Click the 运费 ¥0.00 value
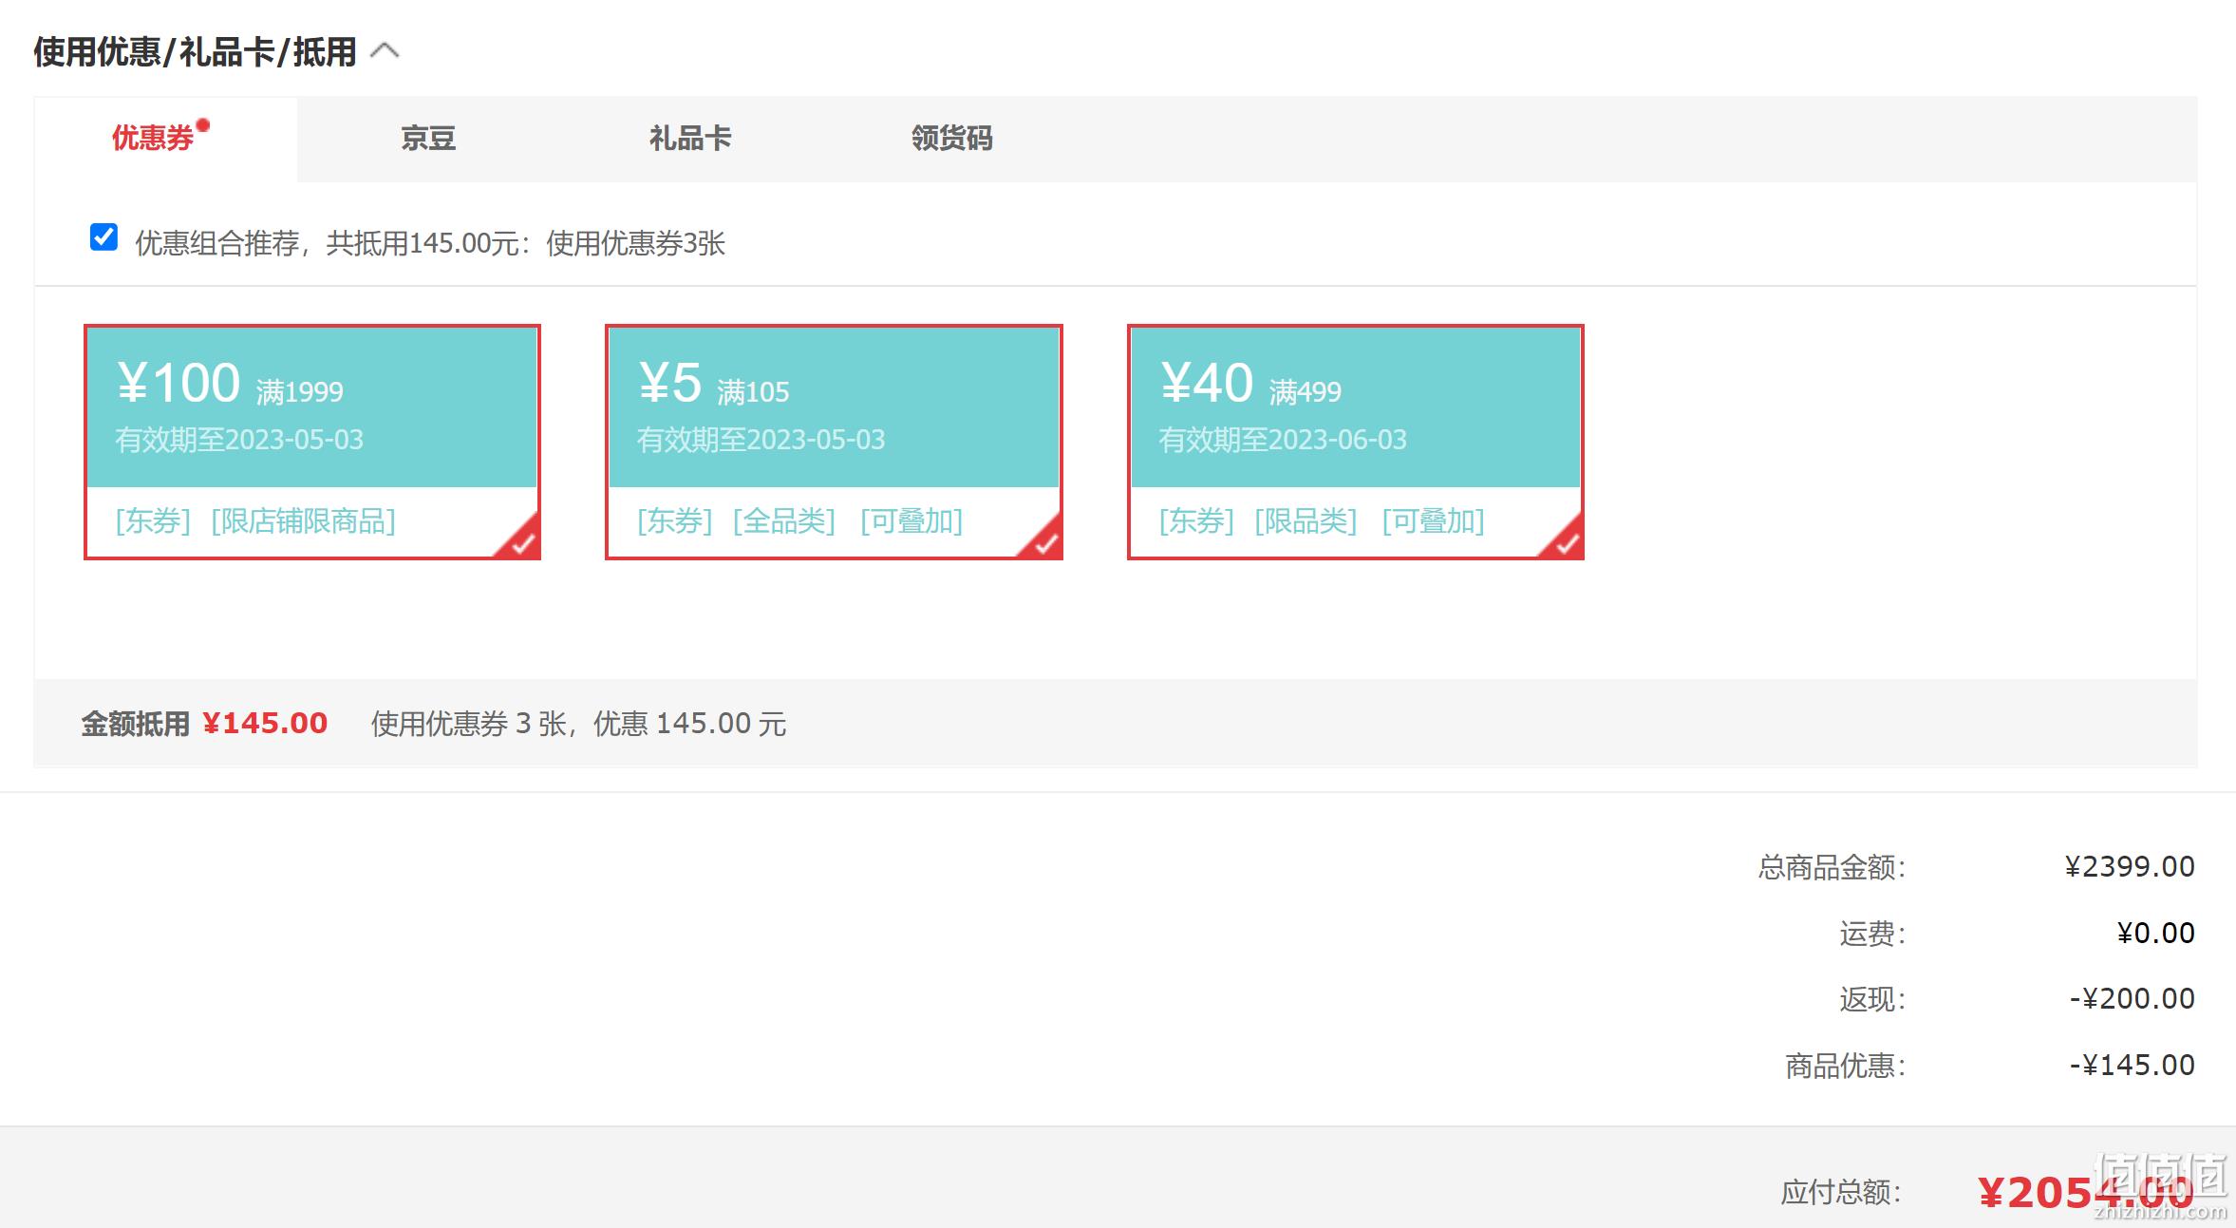 pos(2155,933)
